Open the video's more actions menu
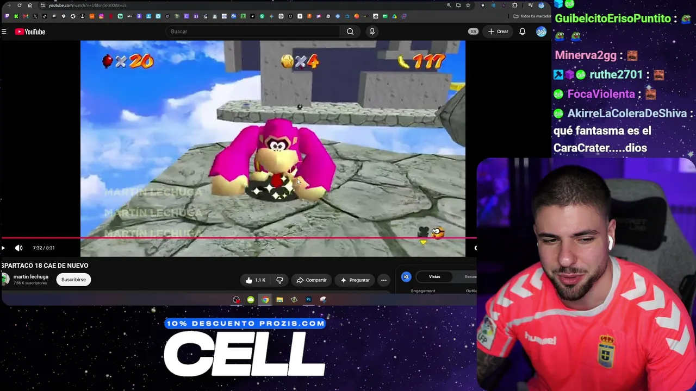 pos(384,280)
